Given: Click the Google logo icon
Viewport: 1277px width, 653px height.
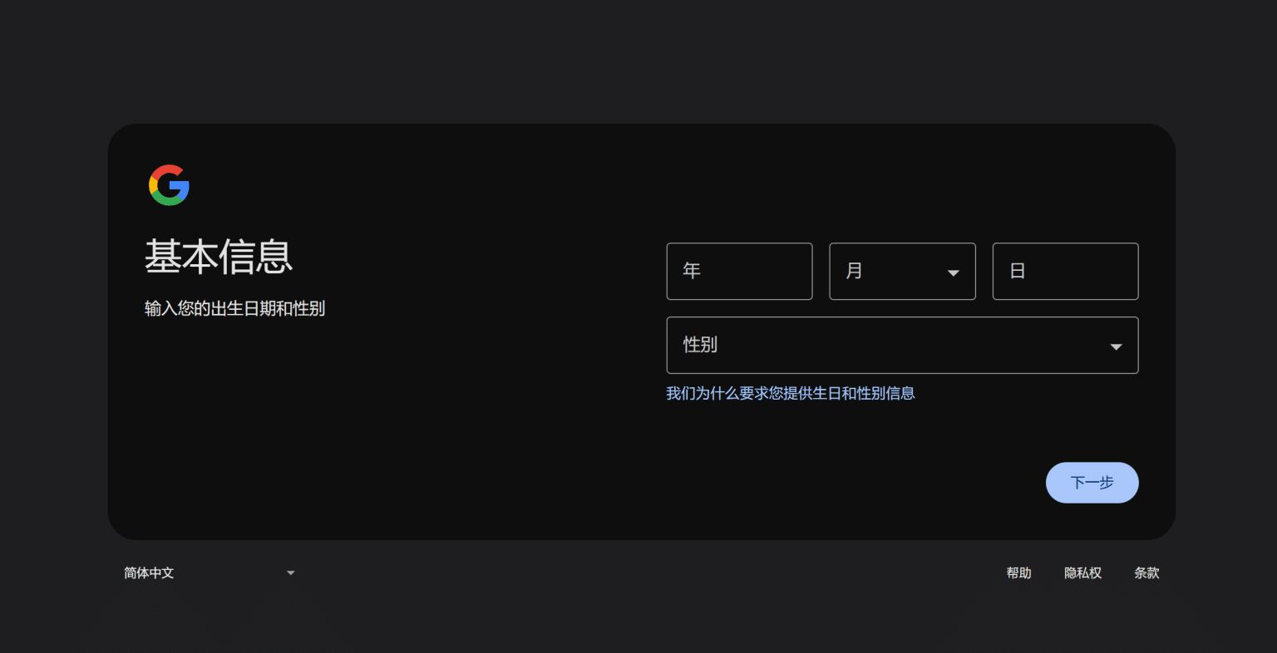Looking at the screenshot, I should (169, 184).
